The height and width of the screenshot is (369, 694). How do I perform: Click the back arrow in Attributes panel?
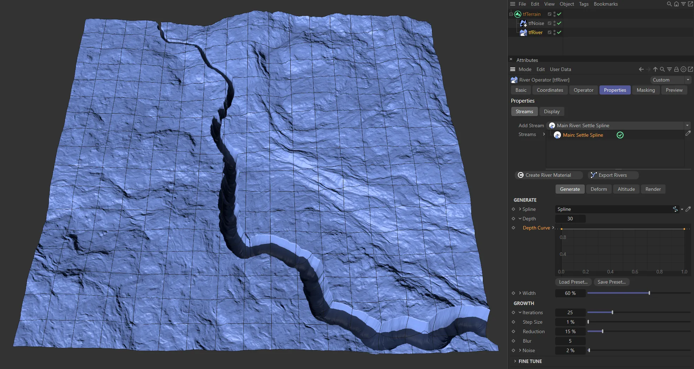[641, 69]
